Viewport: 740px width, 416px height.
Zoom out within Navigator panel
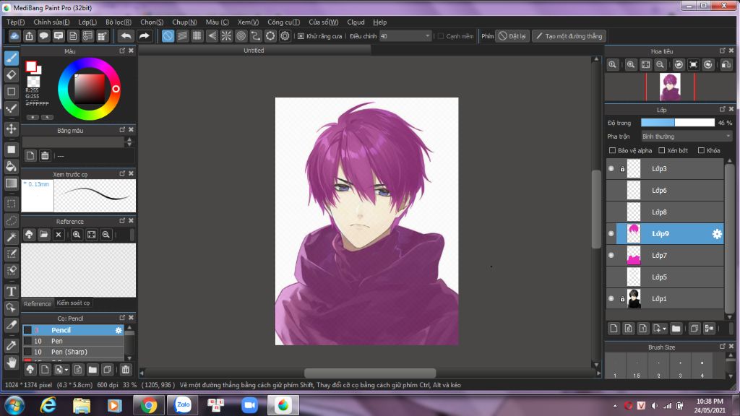pos(661,64)
